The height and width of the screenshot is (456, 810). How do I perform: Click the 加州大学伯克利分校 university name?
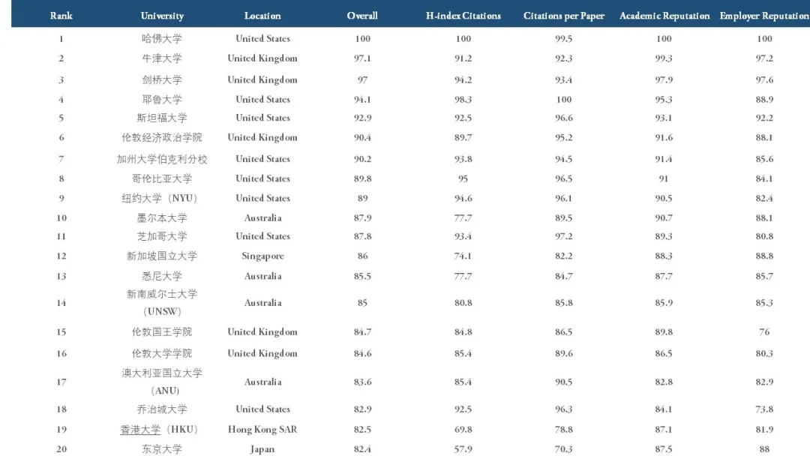click(x=162, y=159)
